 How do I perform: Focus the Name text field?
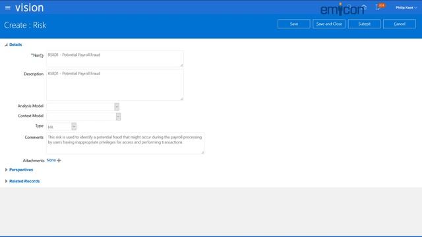tap(115, 59)
